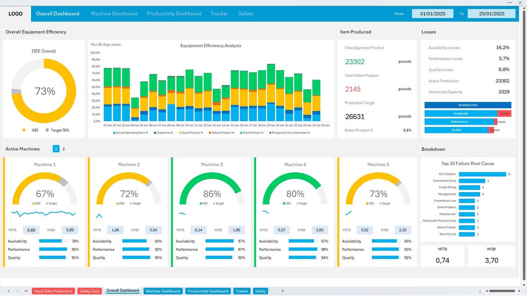527x296 pixels.
Task: Click the horizontal scrollbar thumb
Action: point(502,291)
